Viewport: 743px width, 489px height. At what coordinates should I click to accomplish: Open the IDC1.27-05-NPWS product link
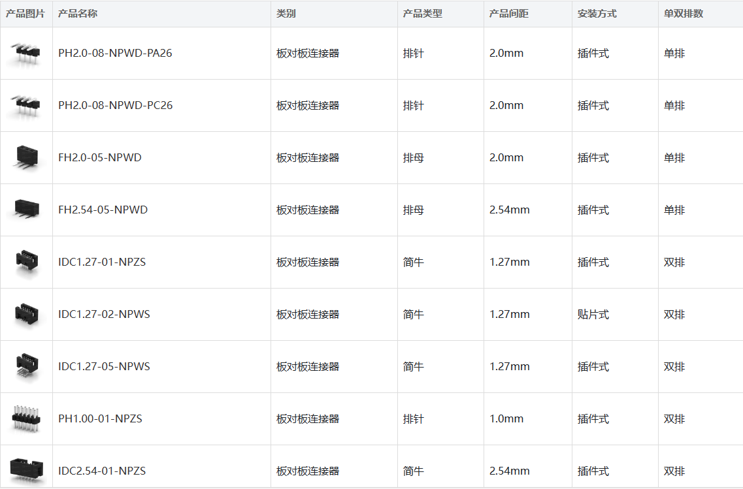tap(104, 366)
